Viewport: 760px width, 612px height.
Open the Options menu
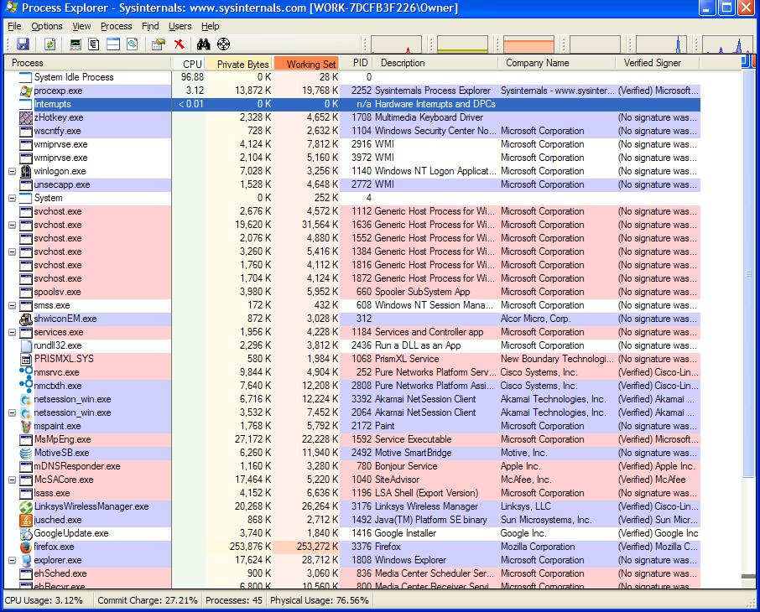[47, 26]
